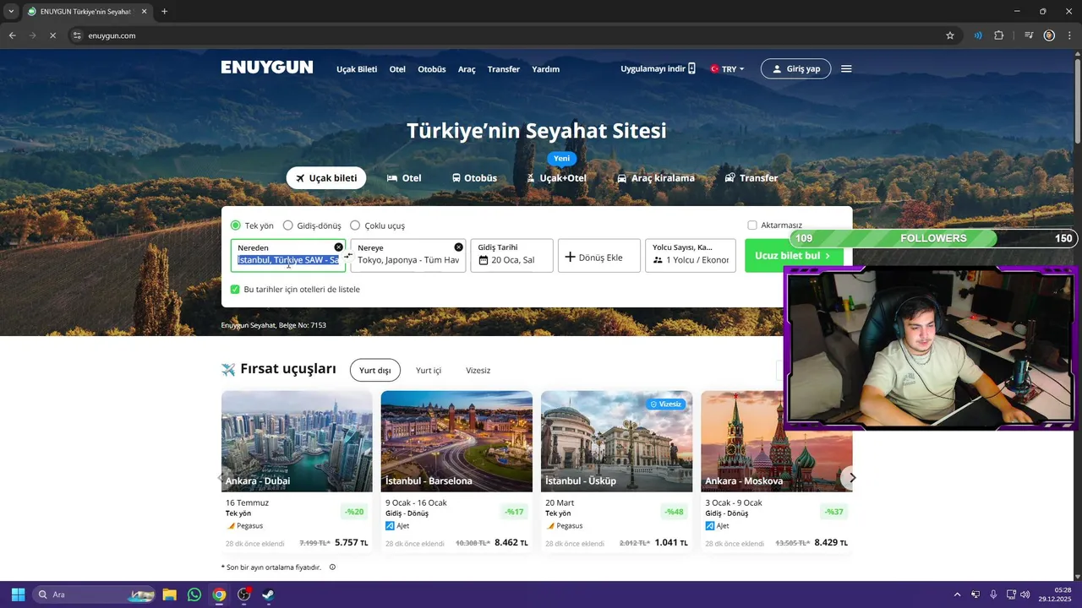The image size is (1082, 608).
Task: Click Dönüş Ekle to add return
Action: coord(599,255)
